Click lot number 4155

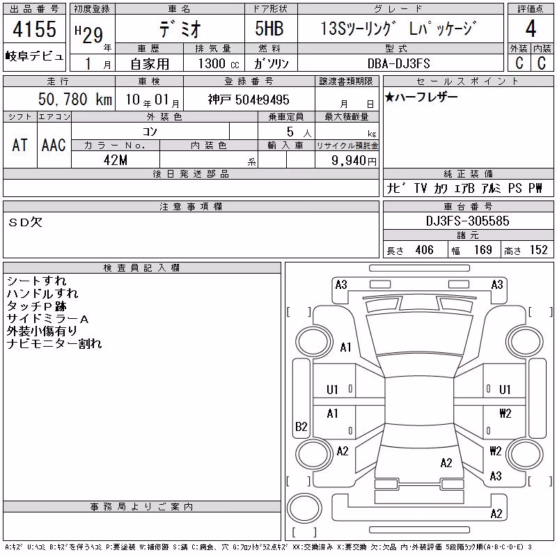34,29
